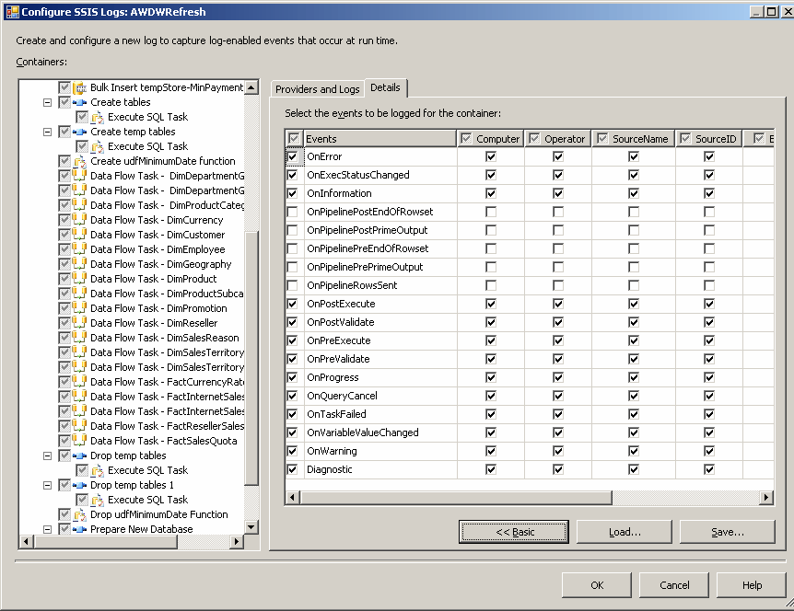Click the Drop temp tables container icon
Image resolution: width=794 pixels, height=611 pixels.
79,455
